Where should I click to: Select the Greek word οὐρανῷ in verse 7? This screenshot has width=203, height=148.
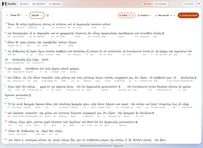click(x=61, y=87)
